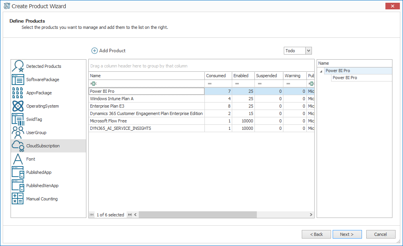Image resolution: width=403 pixels, height=246 pixels.
Task: Sort by Name column header in grid
Action: (x=147, y=76)
